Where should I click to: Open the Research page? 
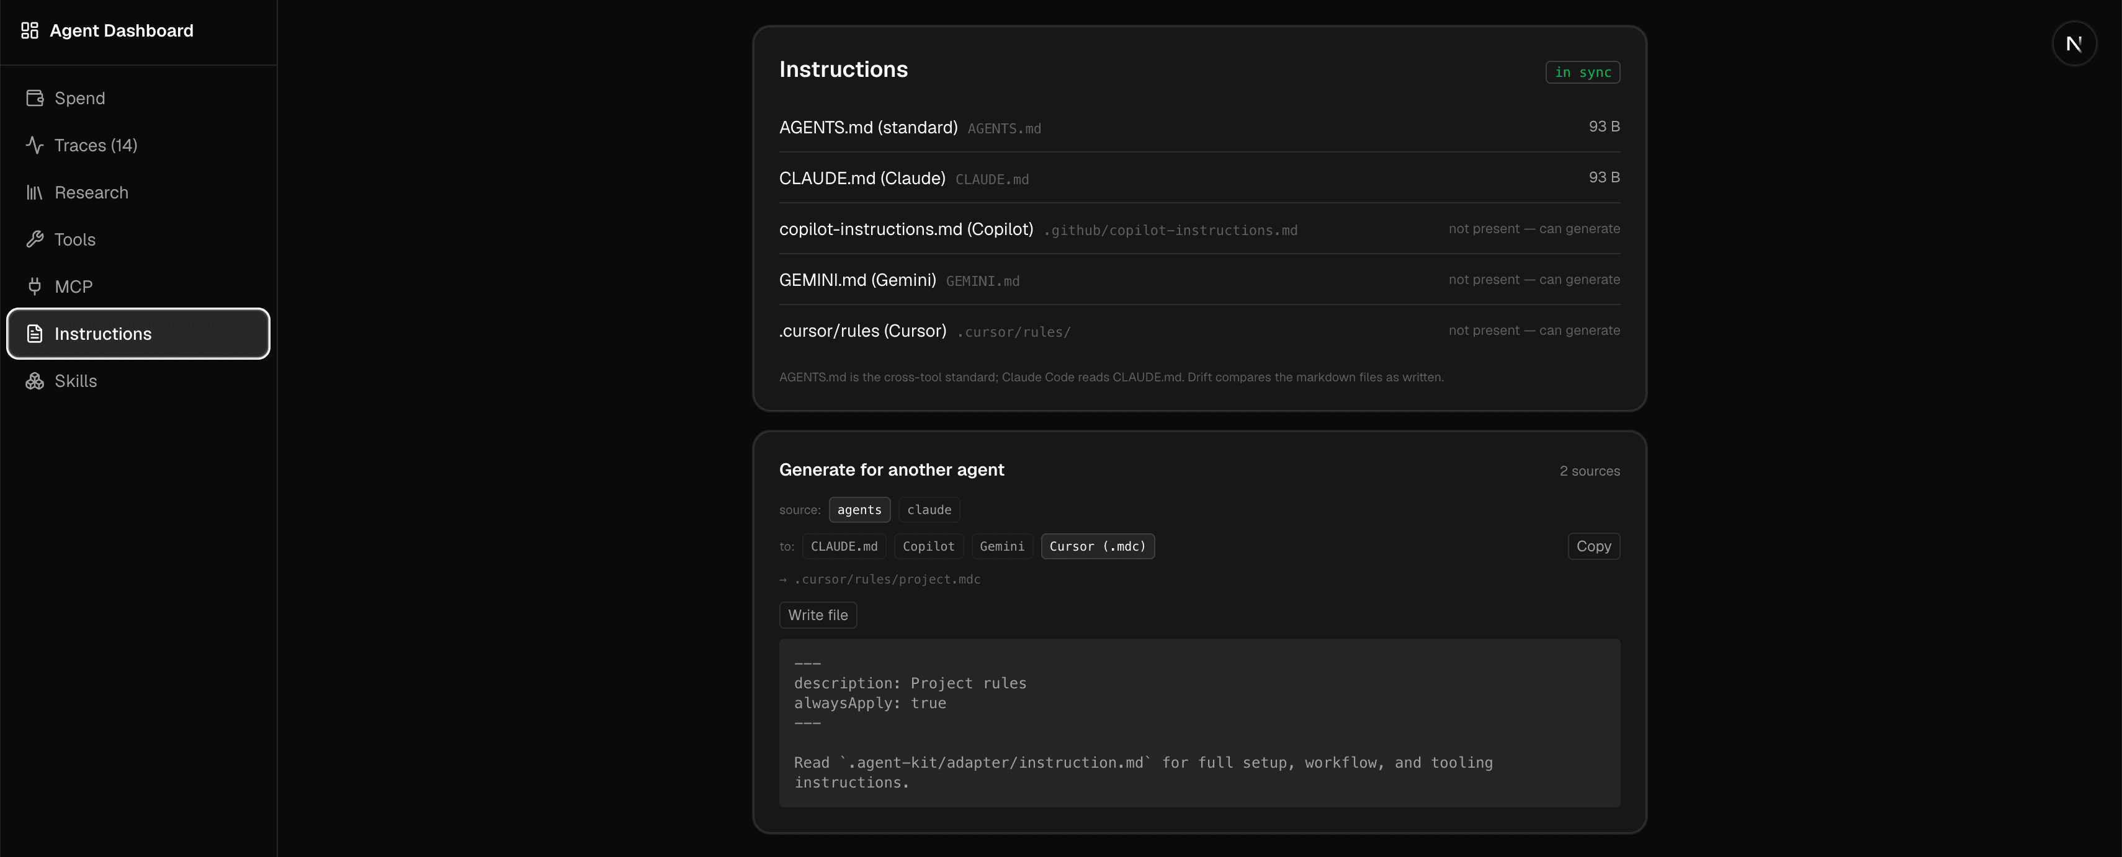click(x=138, y=193)
